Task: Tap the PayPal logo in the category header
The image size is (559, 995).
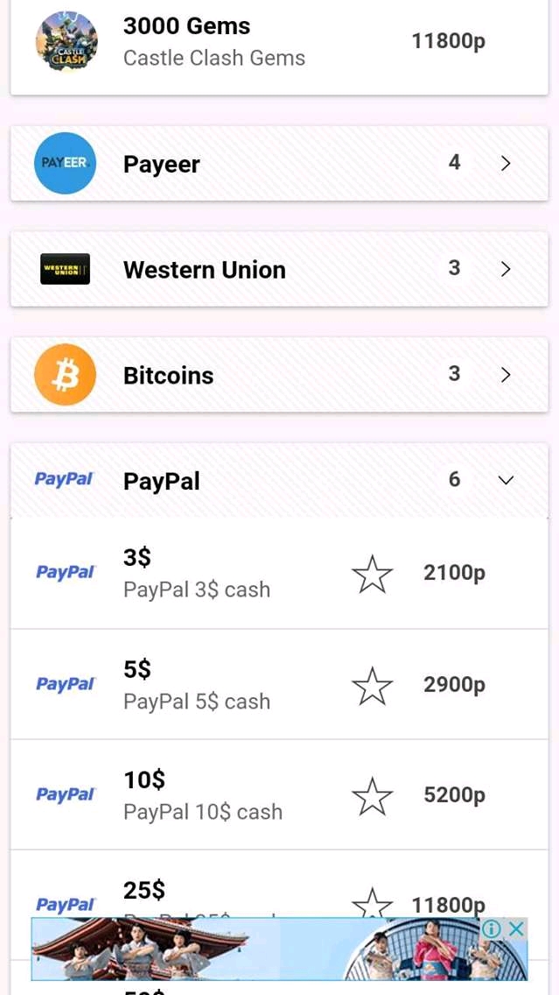Action: tap(64, 480)
